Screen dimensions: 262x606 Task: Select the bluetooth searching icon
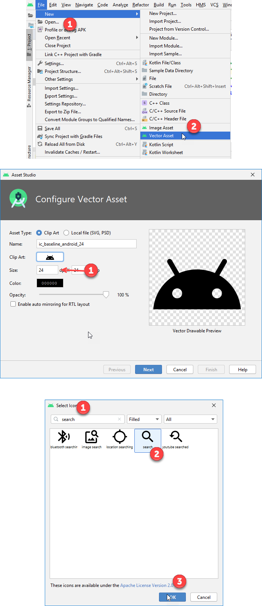click(x=64, y=439)
